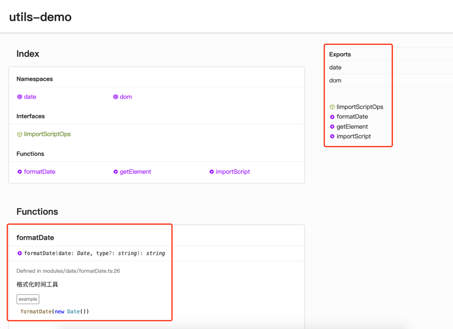Screen dimensions: 453x329
Task: Click the importScript icon in Exports sidebar
Action: (332, 136)
